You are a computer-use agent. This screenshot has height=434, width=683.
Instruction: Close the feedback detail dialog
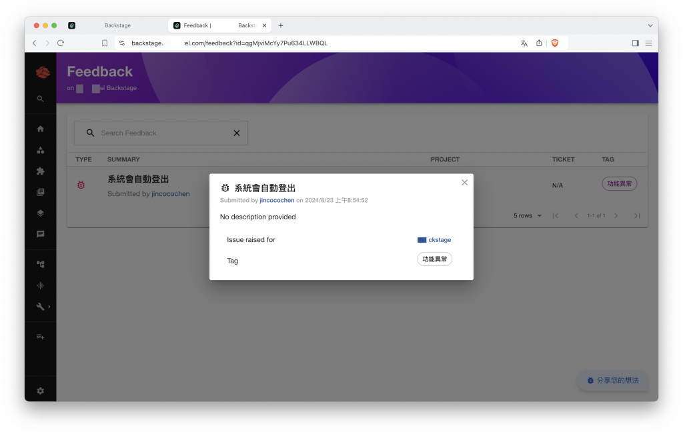click(465, 183)
